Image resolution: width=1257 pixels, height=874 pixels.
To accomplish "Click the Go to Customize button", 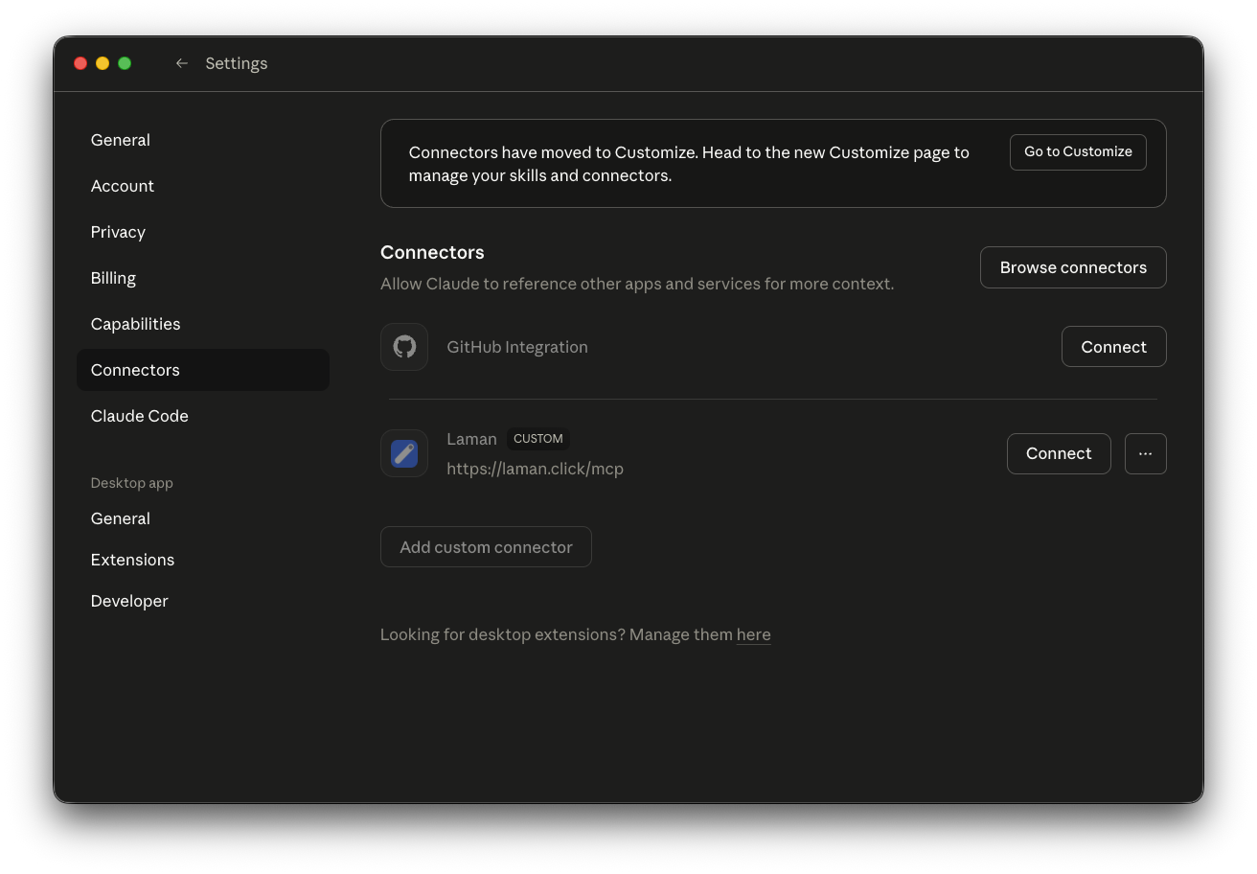I will (1078, 152).
